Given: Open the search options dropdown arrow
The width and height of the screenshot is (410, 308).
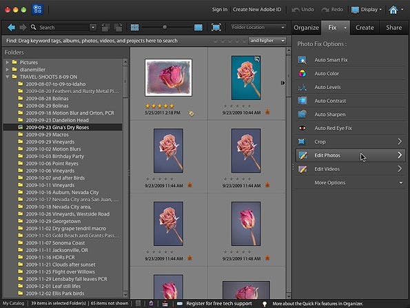Looking at the screenshot, I should click(93, 27).
